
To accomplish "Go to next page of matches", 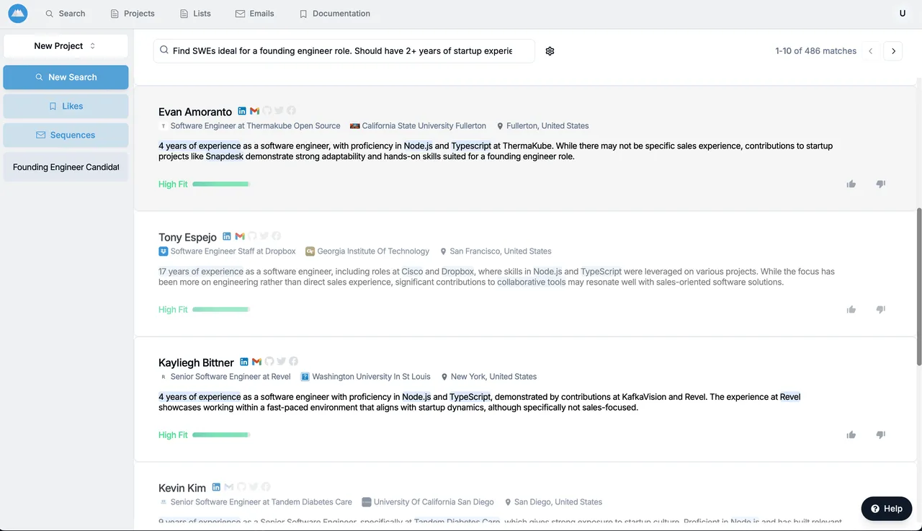I will [893, 51].
